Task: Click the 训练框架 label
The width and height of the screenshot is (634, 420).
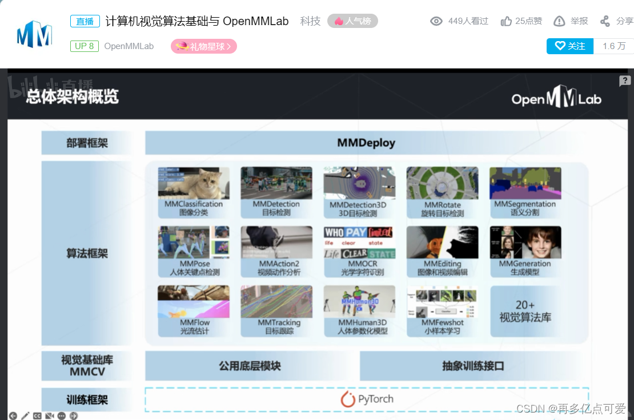Action: 87,400
